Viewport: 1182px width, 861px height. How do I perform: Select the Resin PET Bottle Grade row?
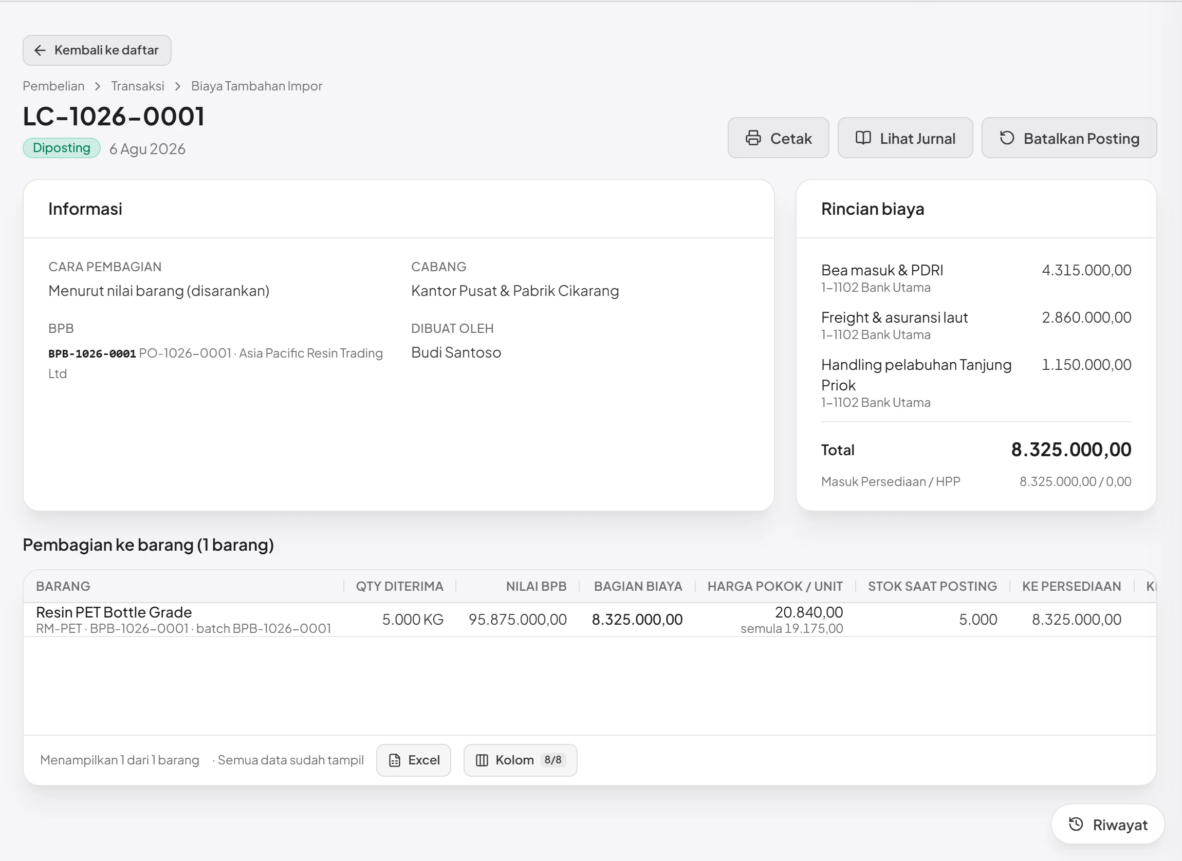[589, 620]
